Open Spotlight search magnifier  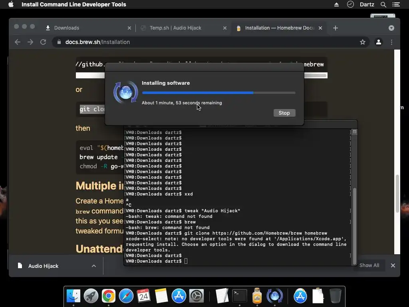coord(383,4)
